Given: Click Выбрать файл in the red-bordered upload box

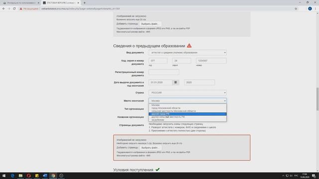Looking at the screenshot, I should tap(151, 148).
